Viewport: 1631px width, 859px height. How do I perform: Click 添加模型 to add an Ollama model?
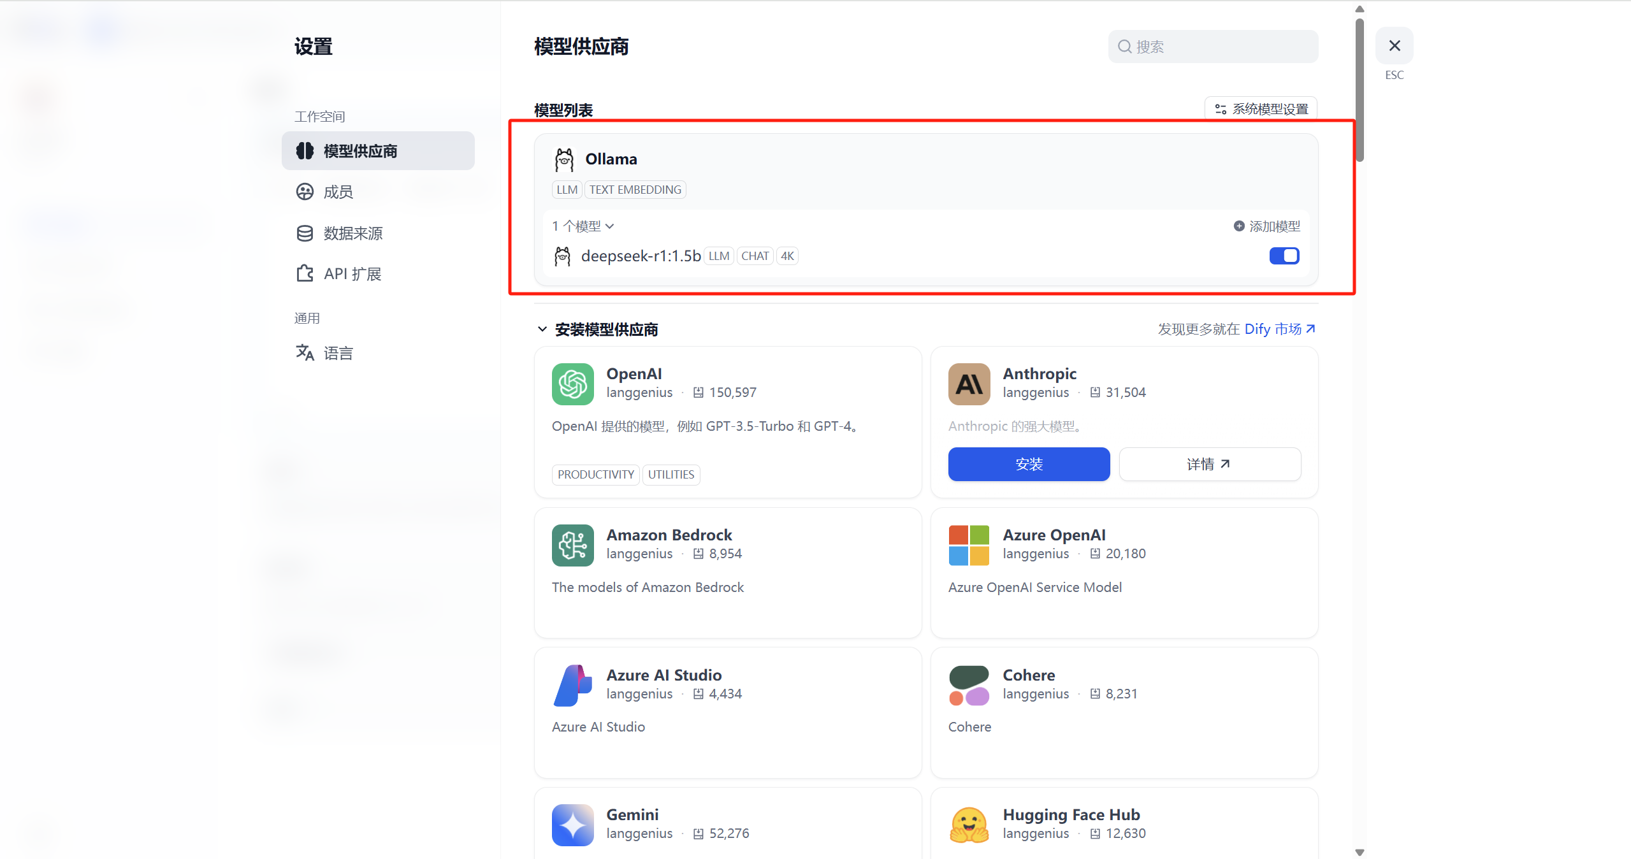(1268, 226)
